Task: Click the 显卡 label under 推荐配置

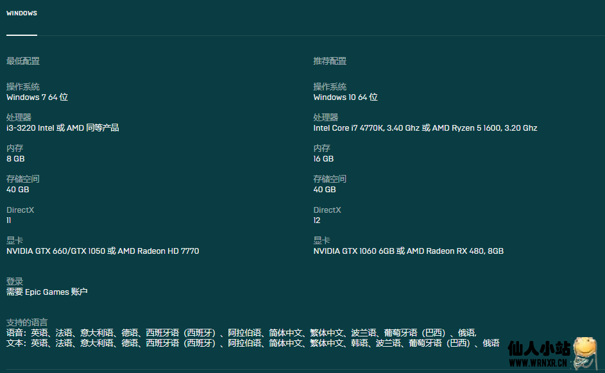Action: click(x=322, y=241)
